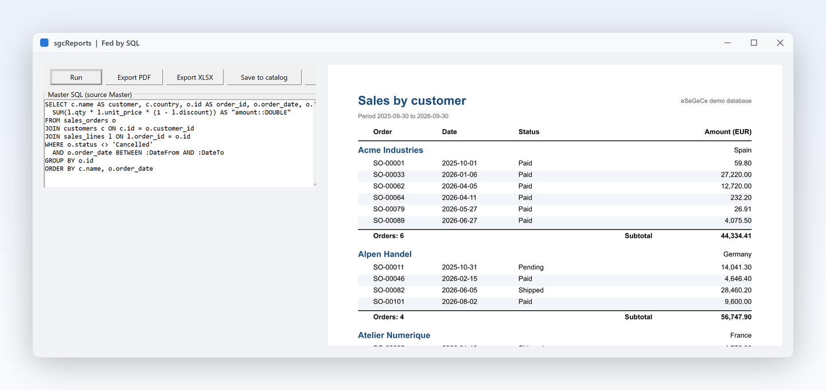Click the date 2026-08-02

pos(459,302)
